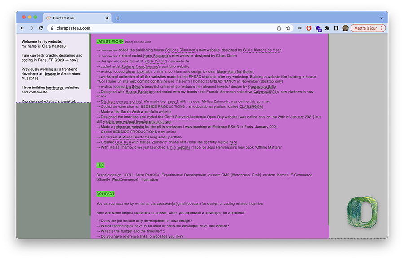Open a new tab with plus button

tap(118, 18)
